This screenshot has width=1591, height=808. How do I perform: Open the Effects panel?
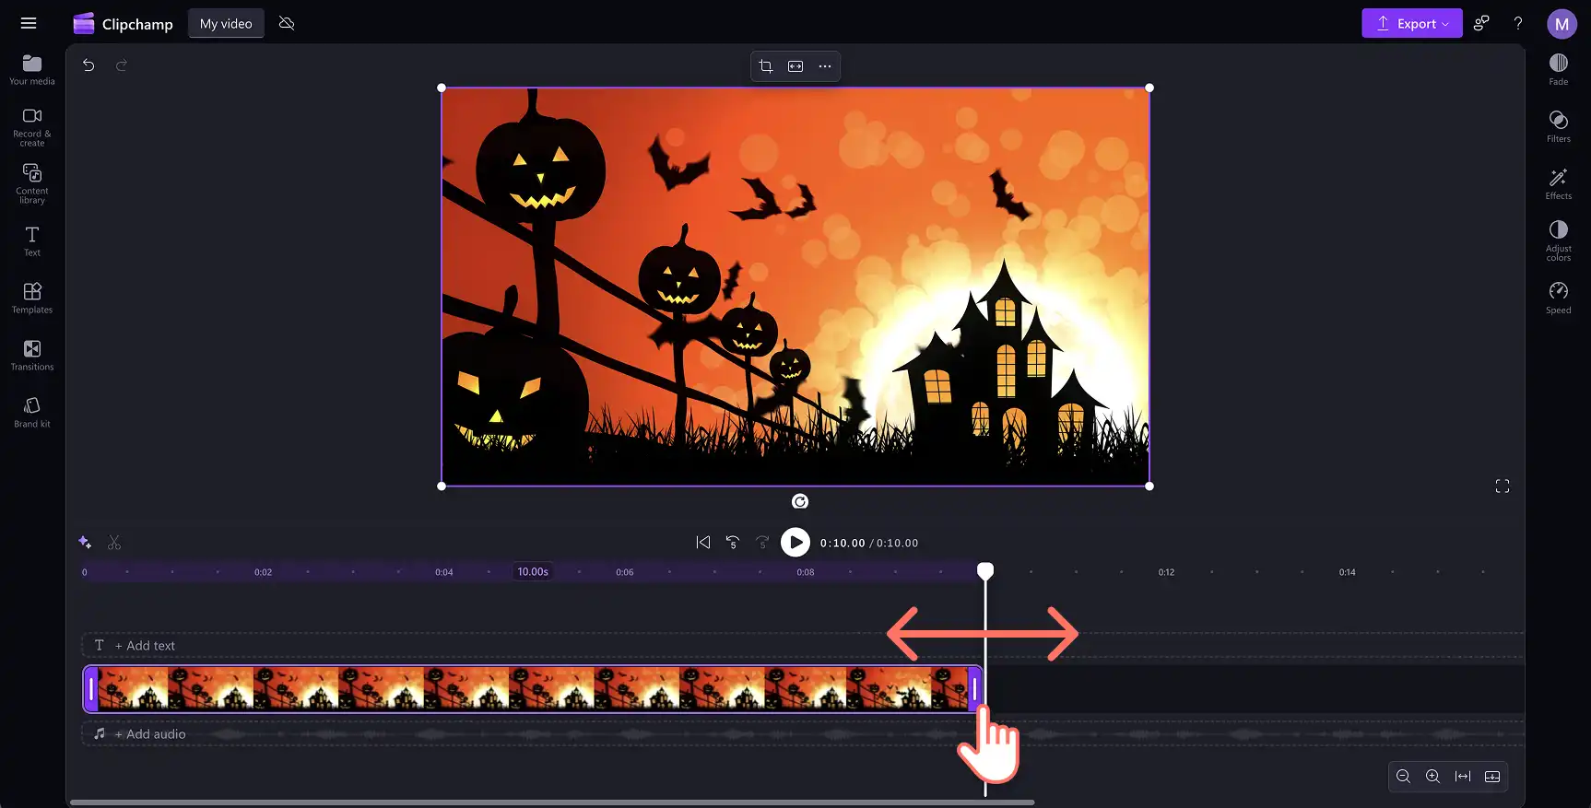point(1559,184)
